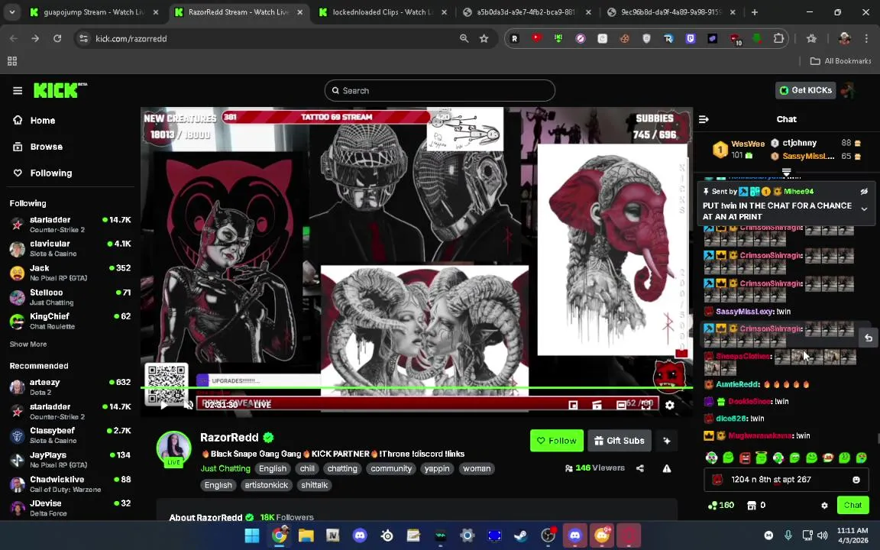Click the Get KICKs button
The image size is (880, 550).
tap(805, 90)
